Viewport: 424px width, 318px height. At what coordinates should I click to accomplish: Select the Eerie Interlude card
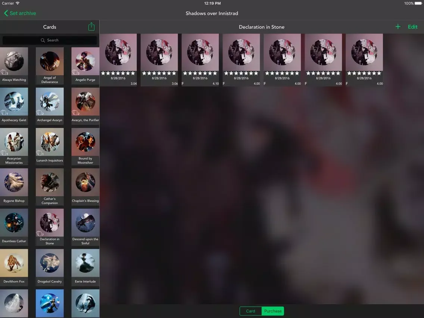click(85, 267)
